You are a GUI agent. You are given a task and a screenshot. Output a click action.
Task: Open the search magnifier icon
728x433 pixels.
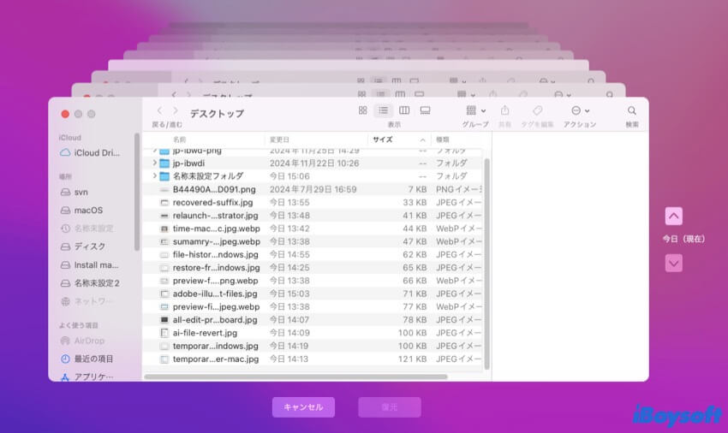click(632, 110)
